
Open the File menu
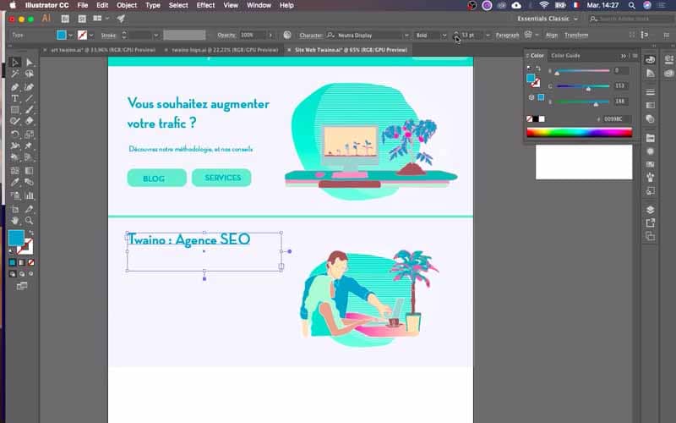click(x=82, y=5)
